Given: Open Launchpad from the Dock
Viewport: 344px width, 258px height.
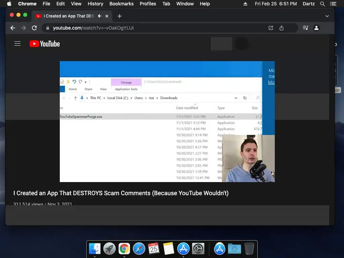Looking at the screenshot, I should (x=110, y=249).
